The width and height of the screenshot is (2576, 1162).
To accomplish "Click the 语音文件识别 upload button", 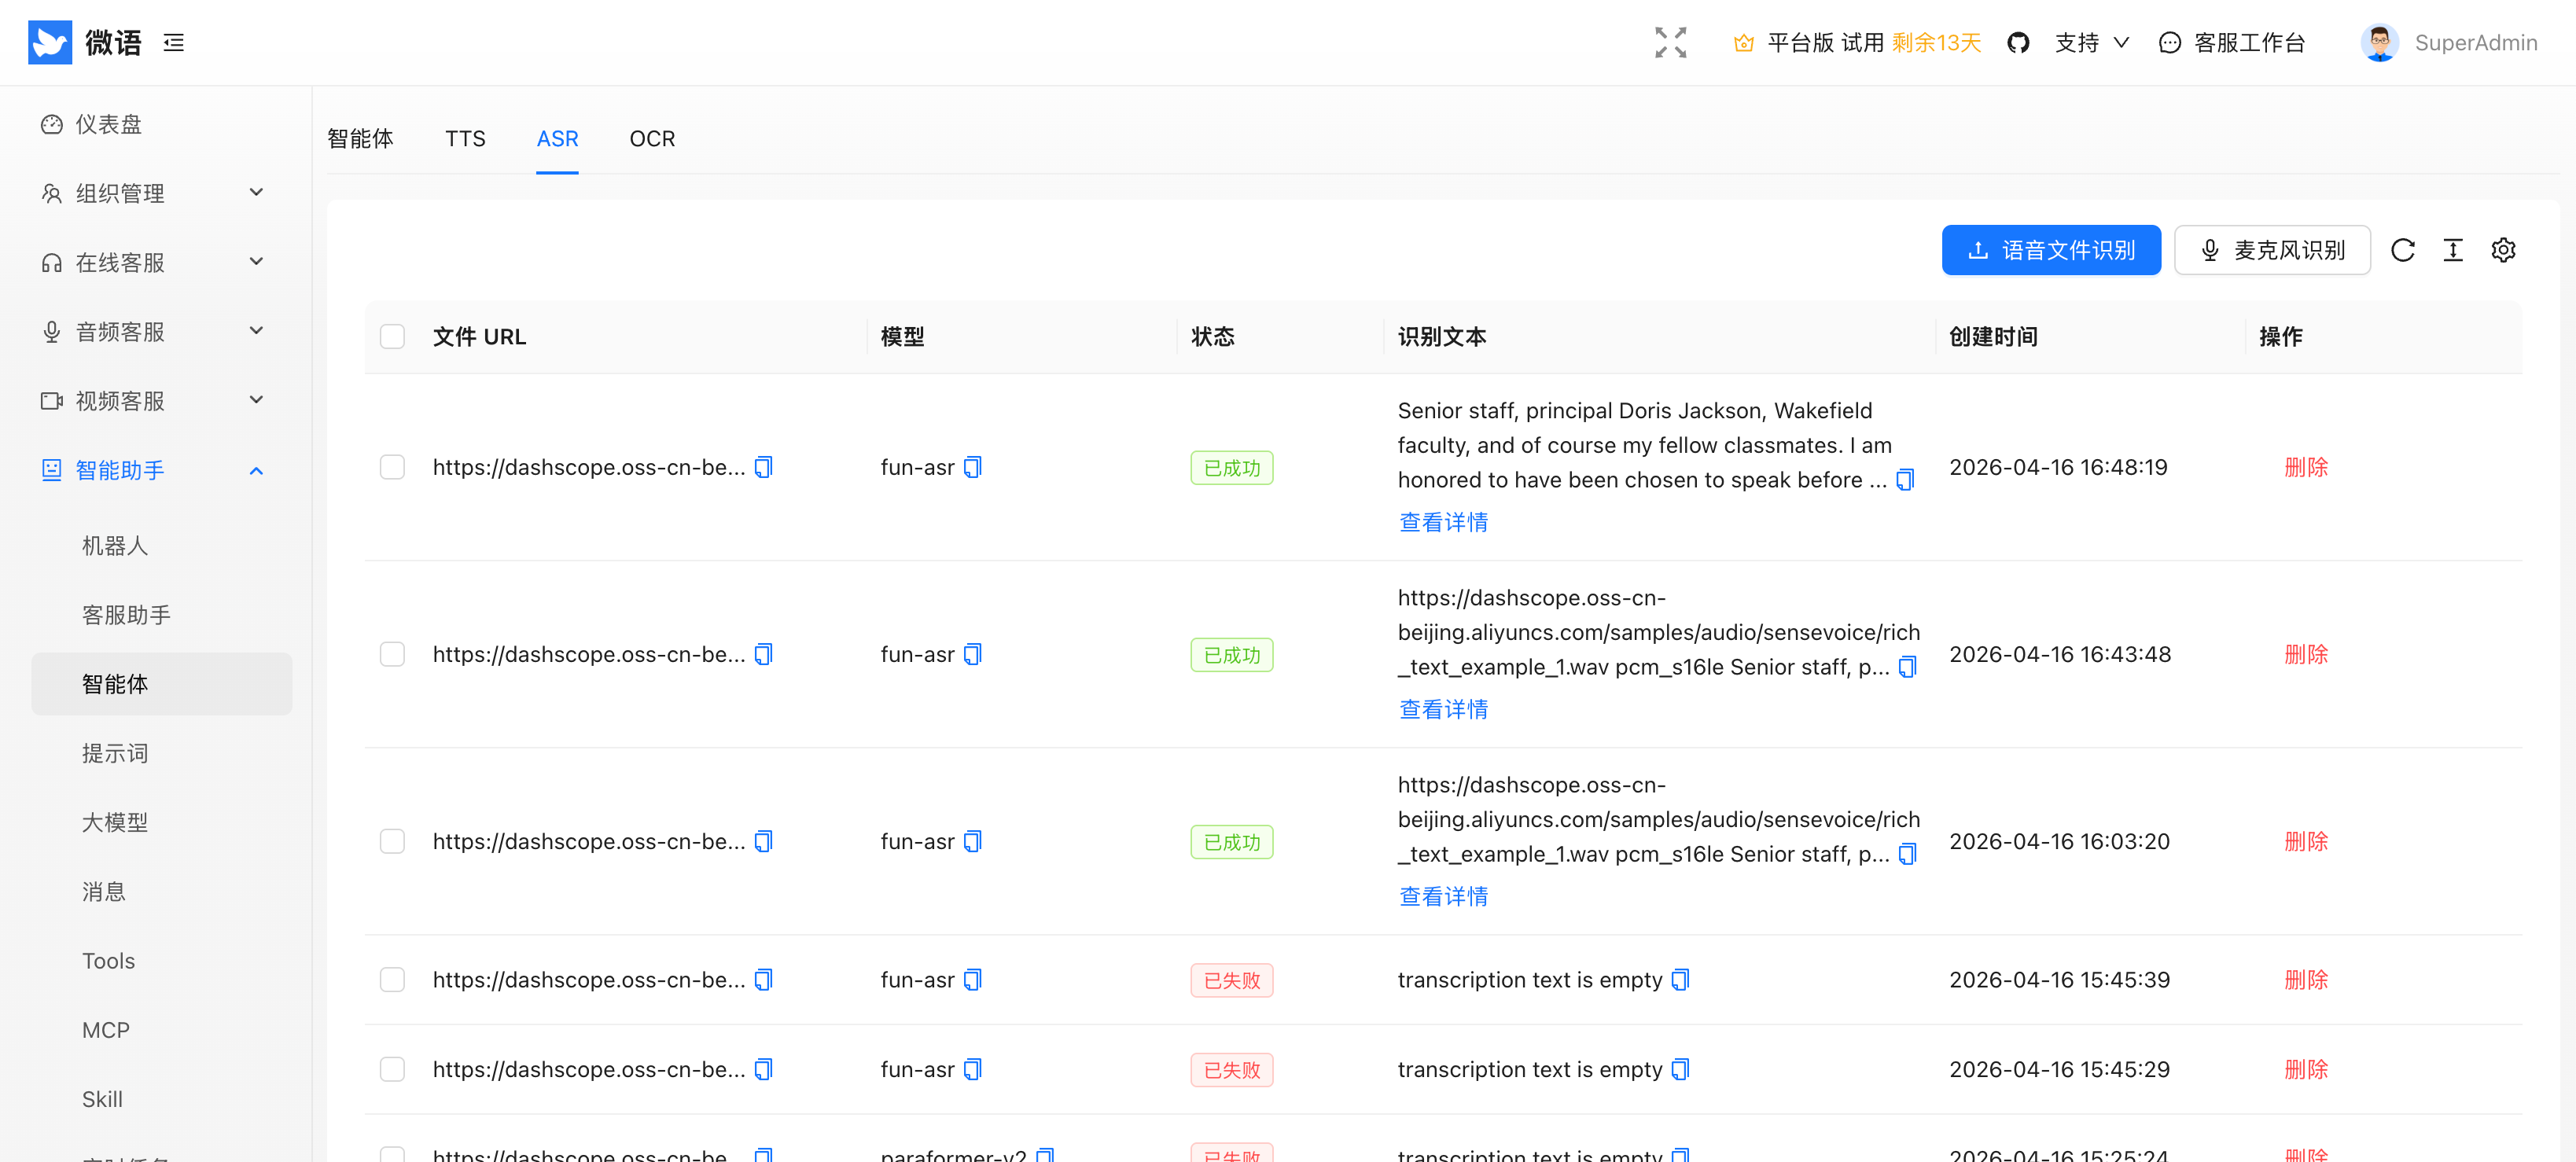I will (2050, 250).
